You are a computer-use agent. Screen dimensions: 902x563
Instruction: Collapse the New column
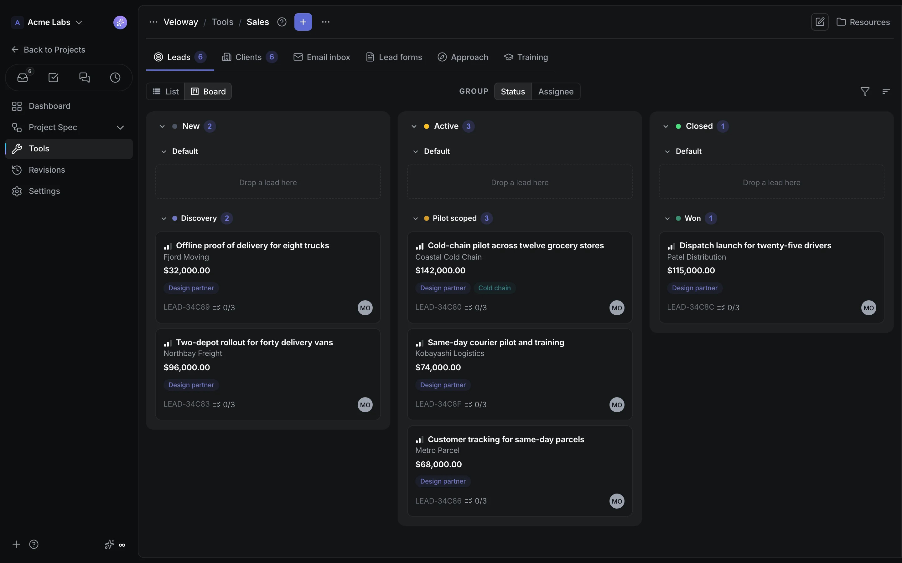pos(162,126)
